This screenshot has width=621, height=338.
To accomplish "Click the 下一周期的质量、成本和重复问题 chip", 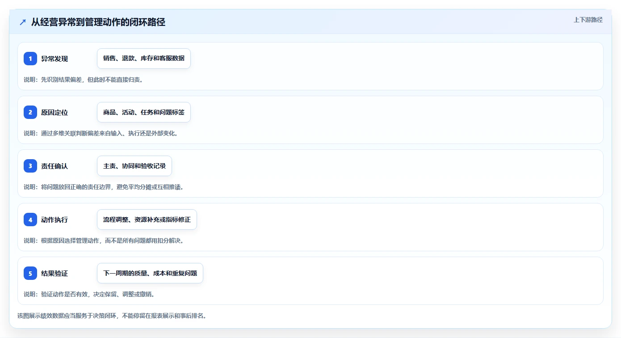I will coord(150,273).
